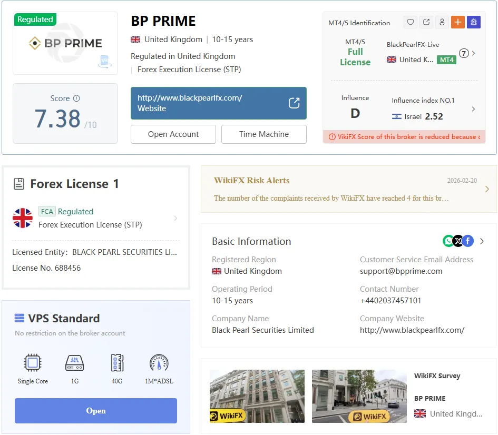The width and height of the screenshot is (498, 435).
Task: Click the heart favorite icon
Action: pyautogui.click(x=411, y=22)
